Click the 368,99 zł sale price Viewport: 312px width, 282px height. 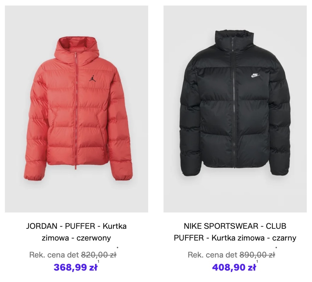point(75,267)
